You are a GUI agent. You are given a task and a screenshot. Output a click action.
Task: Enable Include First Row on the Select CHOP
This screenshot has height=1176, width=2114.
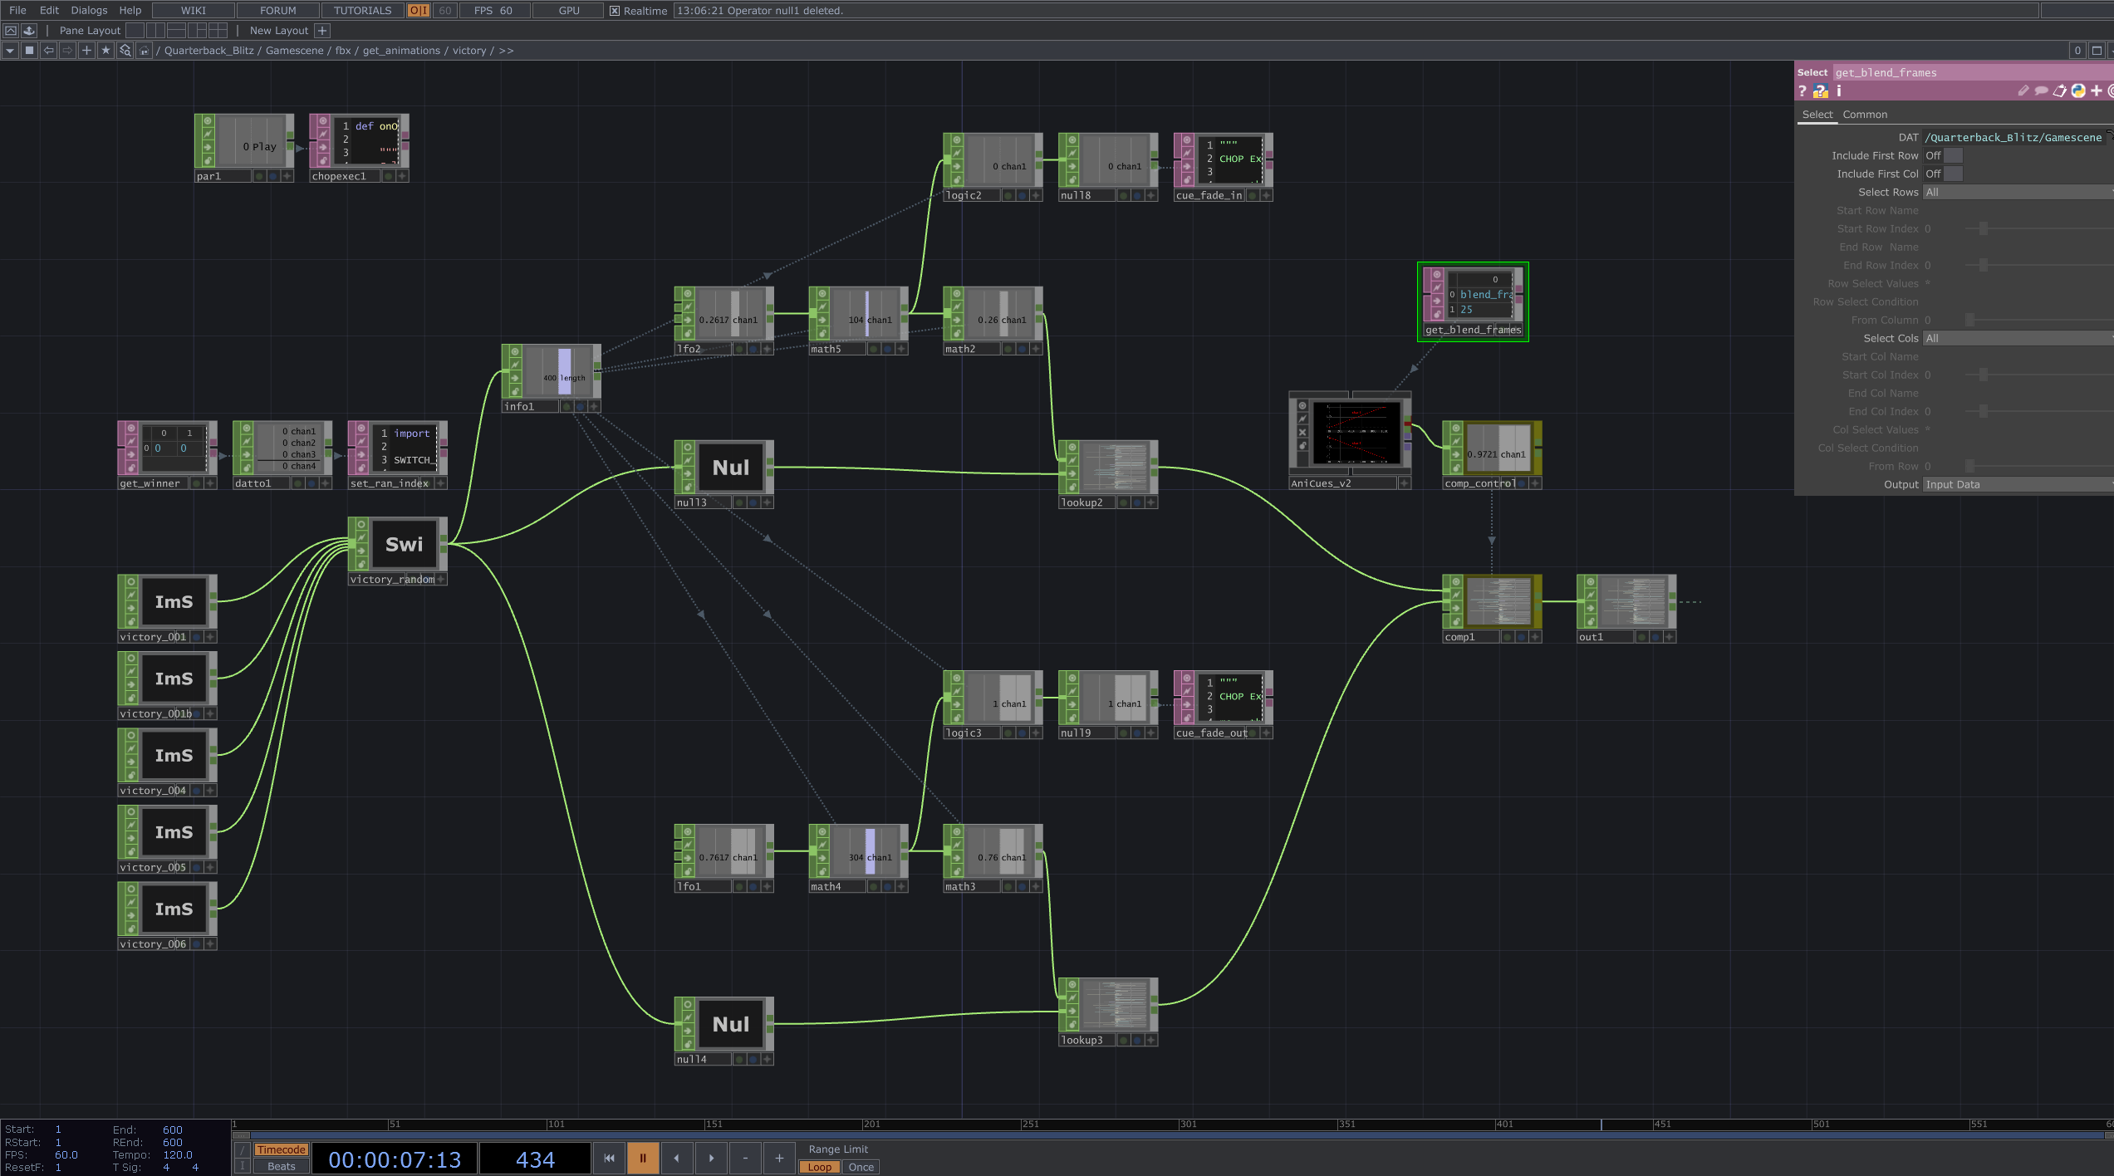tap(1952, 155)
